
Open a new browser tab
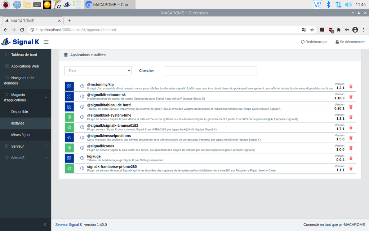(69, 21)
